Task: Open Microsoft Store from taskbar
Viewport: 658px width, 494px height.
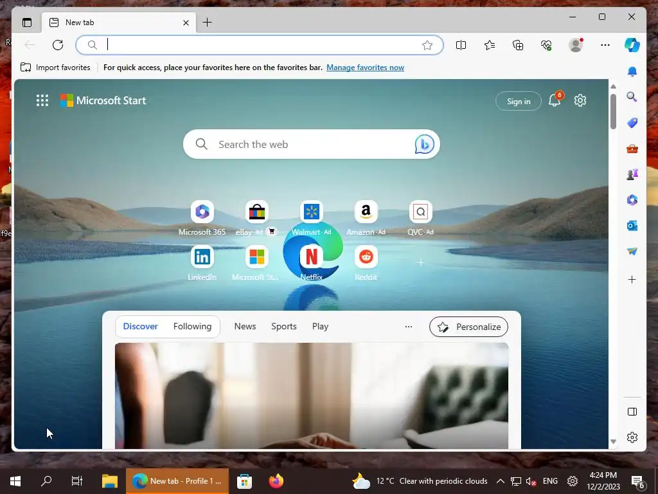Action: [x=244, y=481]
